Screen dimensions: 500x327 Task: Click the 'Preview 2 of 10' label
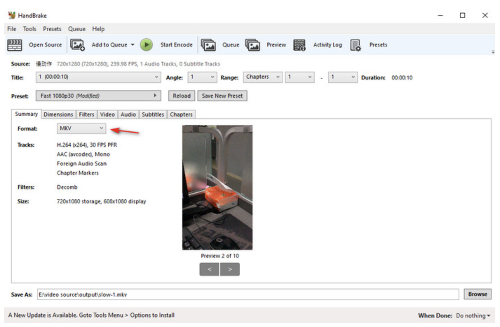pyautogui.click(x=220, y=256)
